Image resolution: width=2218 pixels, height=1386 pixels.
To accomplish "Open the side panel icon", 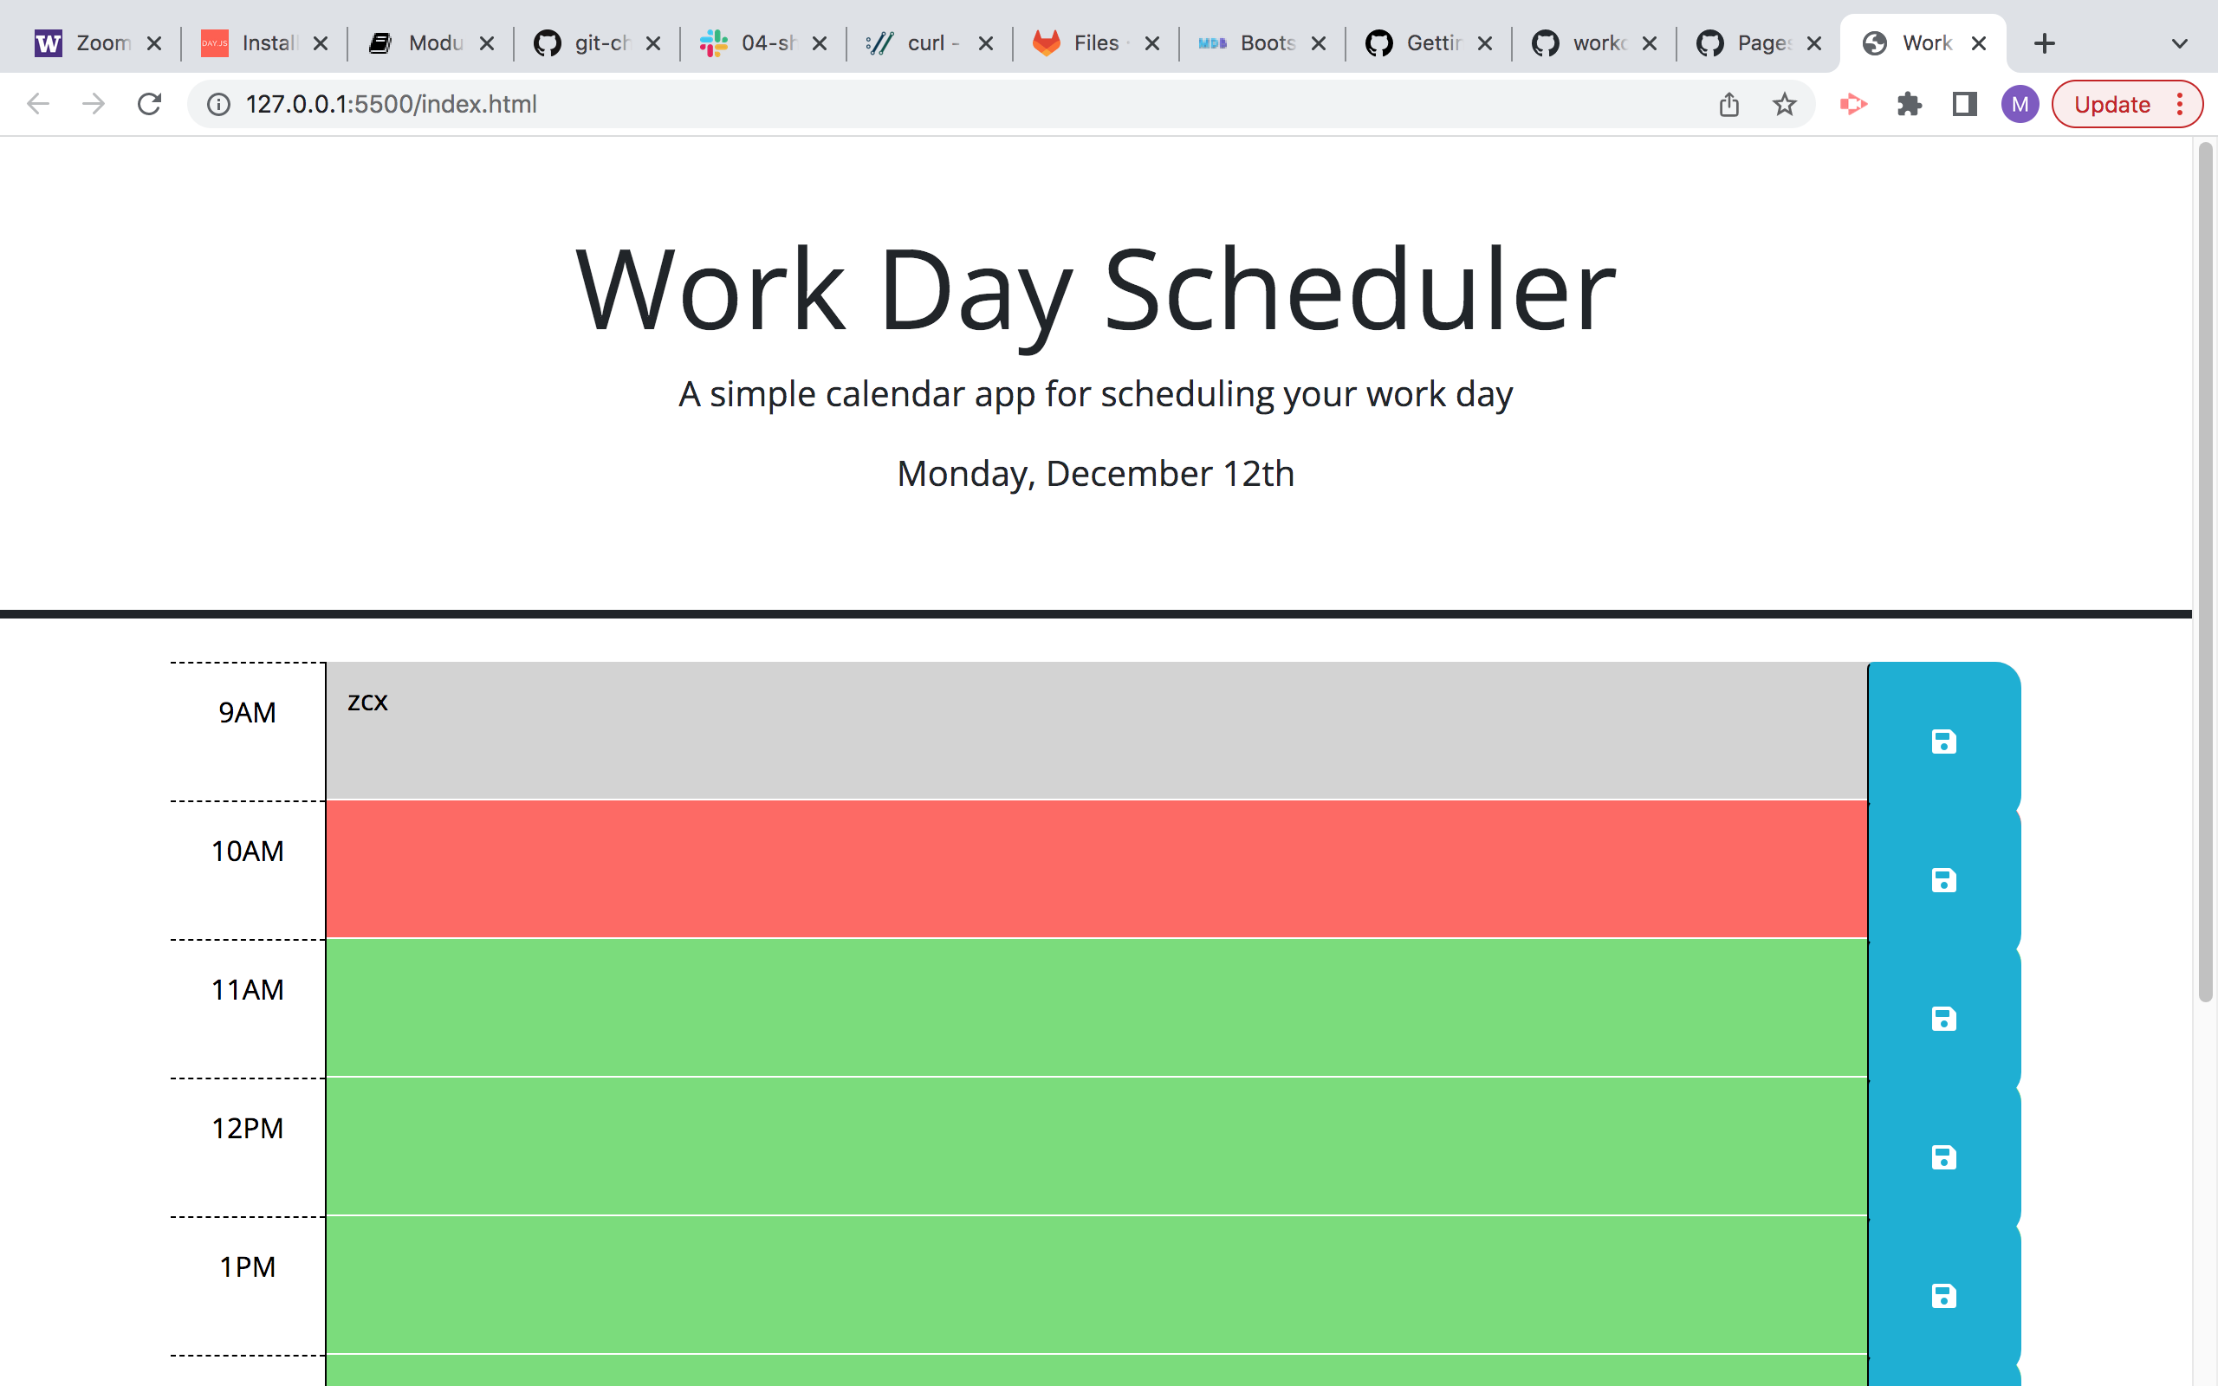I will (1963, 104).
